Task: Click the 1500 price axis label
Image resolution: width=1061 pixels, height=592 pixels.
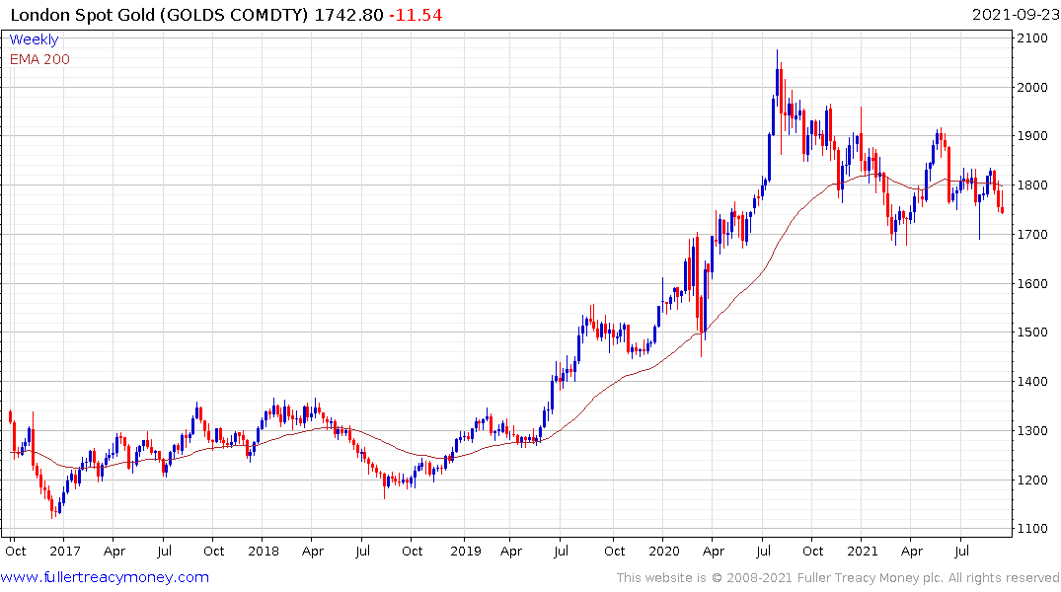Action: [x=1032, y=333]
